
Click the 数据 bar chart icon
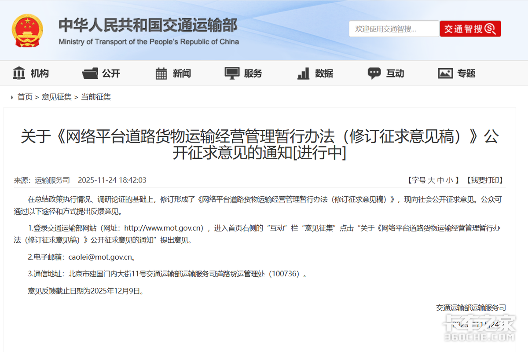click(x=303, y=73)
